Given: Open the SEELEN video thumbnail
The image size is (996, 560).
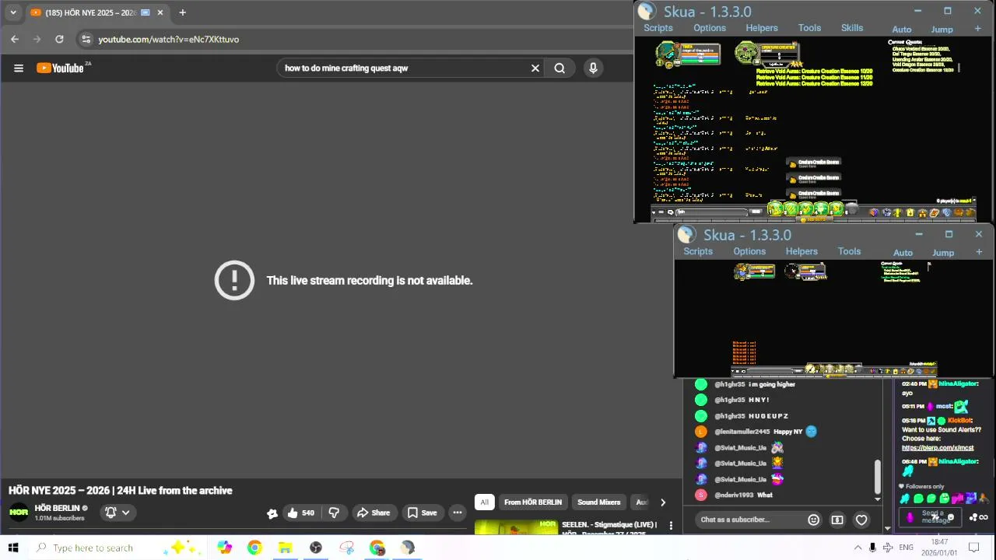Looking at the screenshot, I should coord(516,527).
